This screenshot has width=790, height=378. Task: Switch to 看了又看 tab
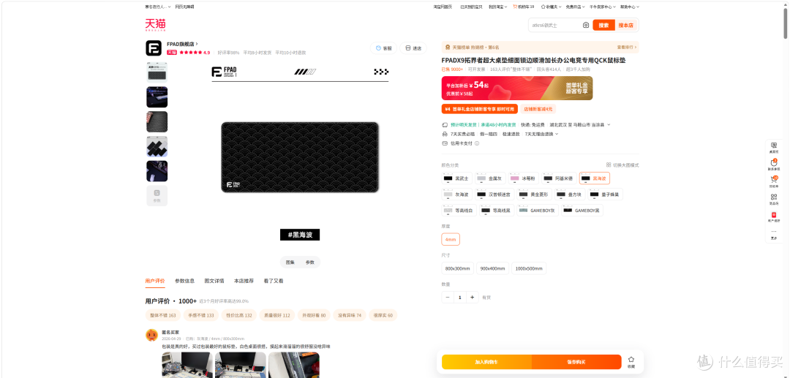pyautogui.click(x=273, y=281)
